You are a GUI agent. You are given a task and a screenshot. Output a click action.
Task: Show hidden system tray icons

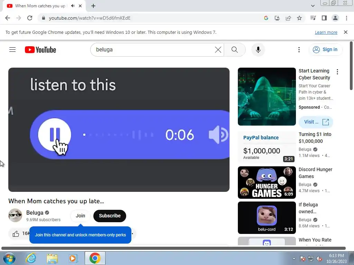point(294,258)
